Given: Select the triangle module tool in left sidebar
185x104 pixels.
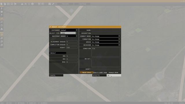Looking at the screenshot, I should click(x=2, y=29).
